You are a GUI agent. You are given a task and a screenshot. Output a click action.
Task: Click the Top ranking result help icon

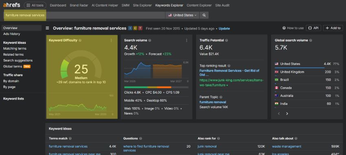point(229,66)
